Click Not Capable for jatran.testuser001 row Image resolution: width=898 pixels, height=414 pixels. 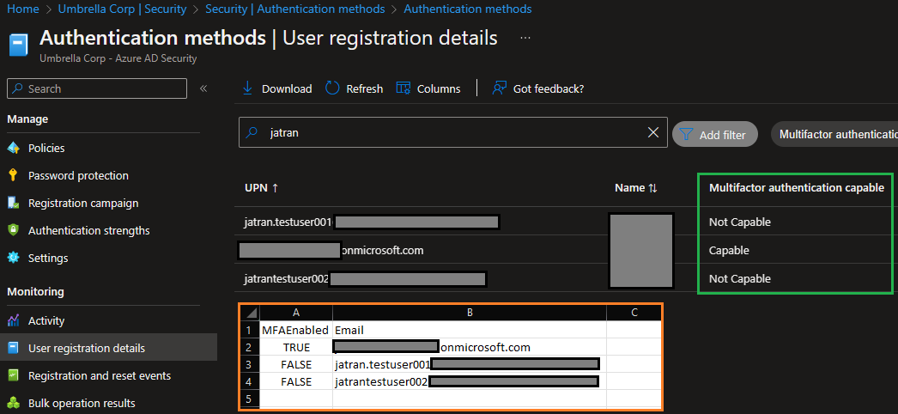739,222
